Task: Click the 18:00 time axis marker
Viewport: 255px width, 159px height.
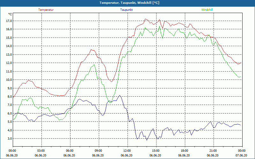Action: [185, 151]
